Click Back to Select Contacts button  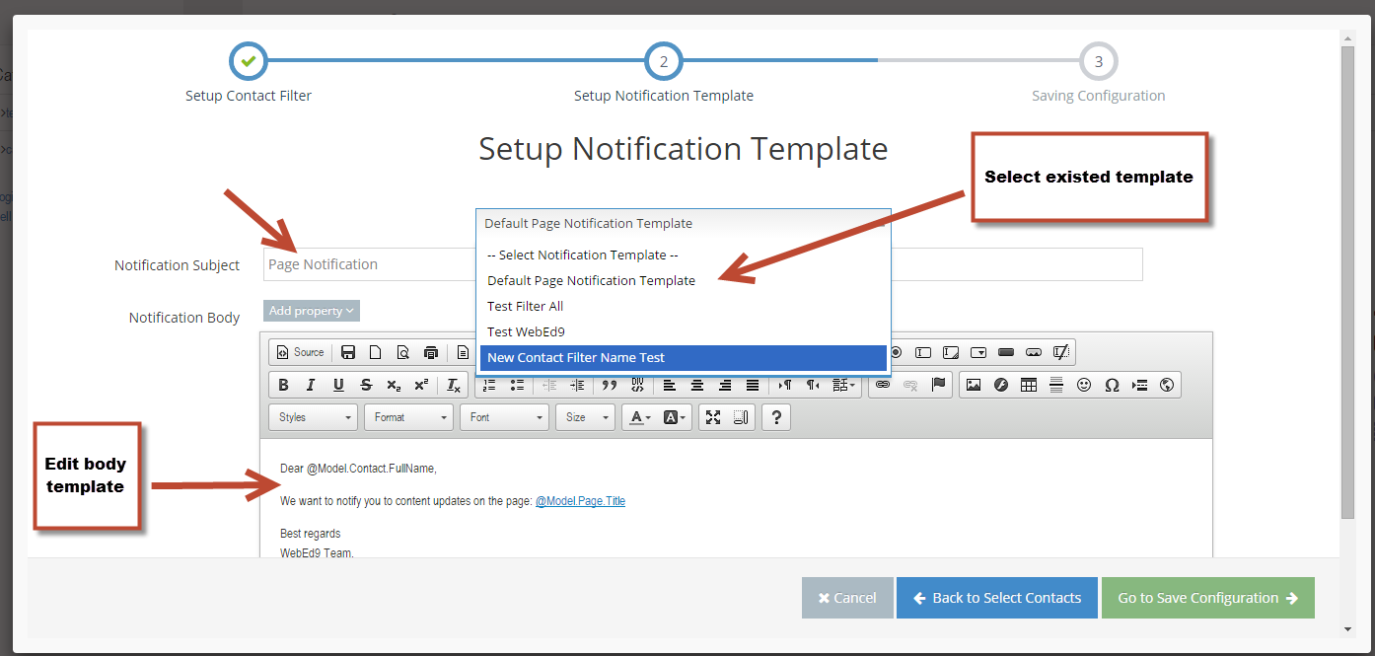(996, 598)
